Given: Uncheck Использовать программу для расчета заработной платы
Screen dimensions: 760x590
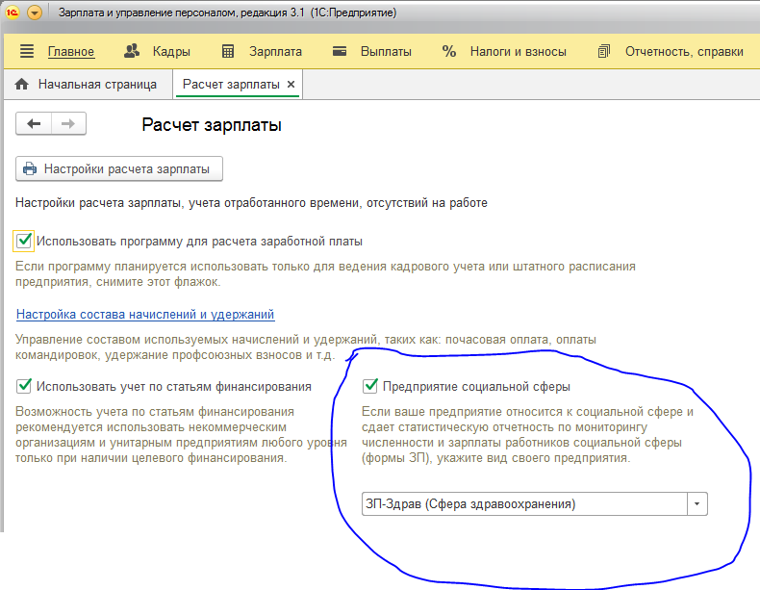Looking at the screenshot, I should (24, 241).
